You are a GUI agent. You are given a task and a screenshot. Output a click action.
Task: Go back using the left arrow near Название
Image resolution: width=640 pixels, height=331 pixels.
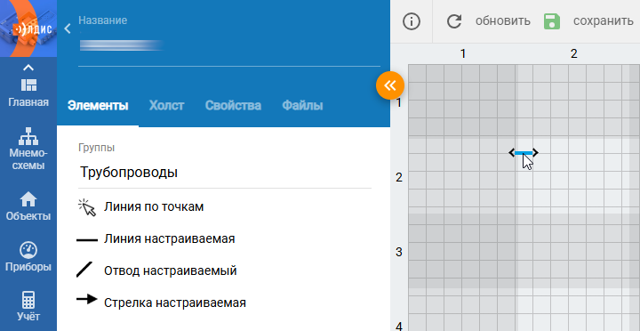pos(68,28)
